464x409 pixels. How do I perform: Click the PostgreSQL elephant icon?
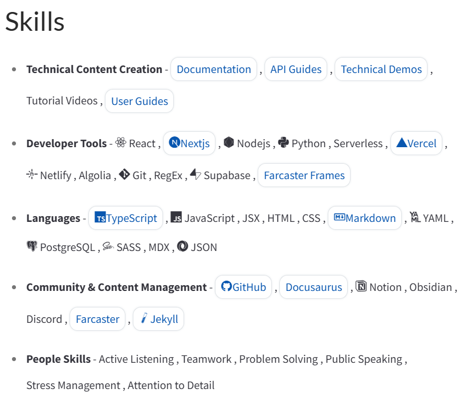pyautogui.click(x=32, y=246)
